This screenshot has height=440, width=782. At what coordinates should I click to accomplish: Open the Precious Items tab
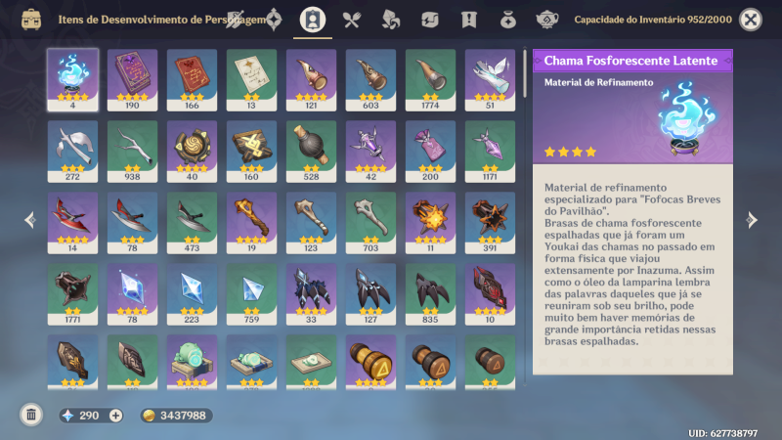click(507, 20)
